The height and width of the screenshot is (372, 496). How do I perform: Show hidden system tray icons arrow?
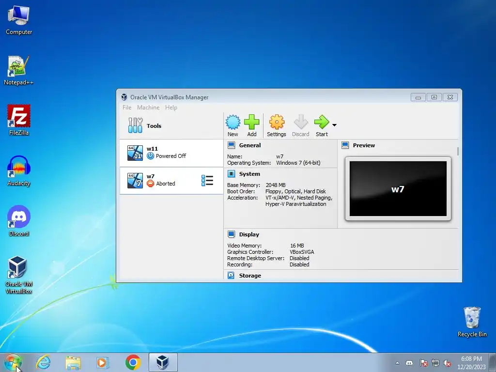397,363
